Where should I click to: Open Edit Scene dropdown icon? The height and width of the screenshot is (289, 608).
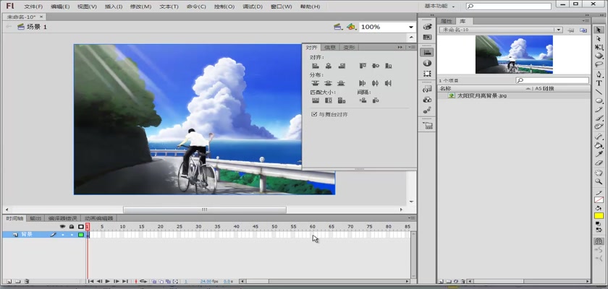pos(338,27)
